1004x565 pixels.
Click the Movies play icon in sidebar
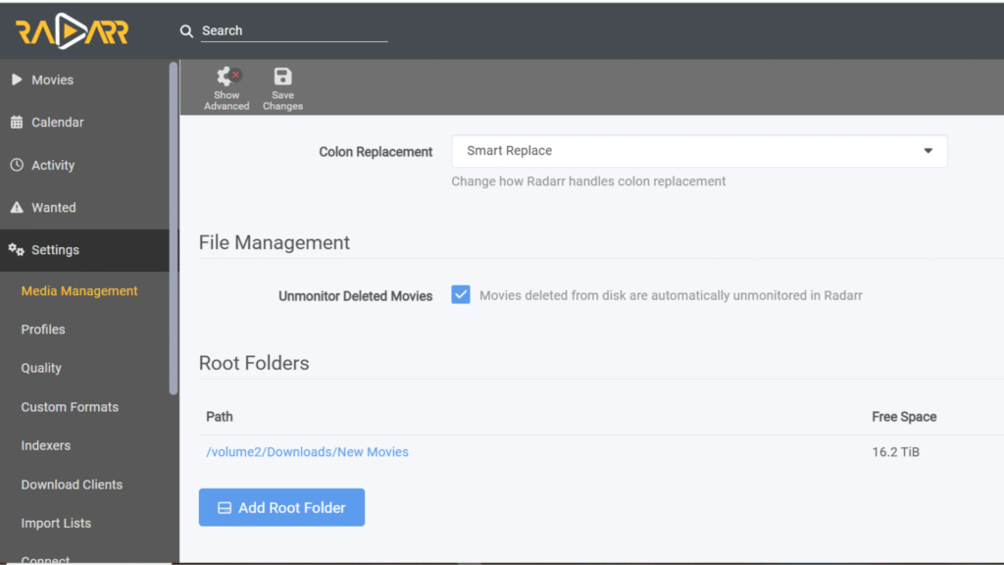[x=17, y=80]
